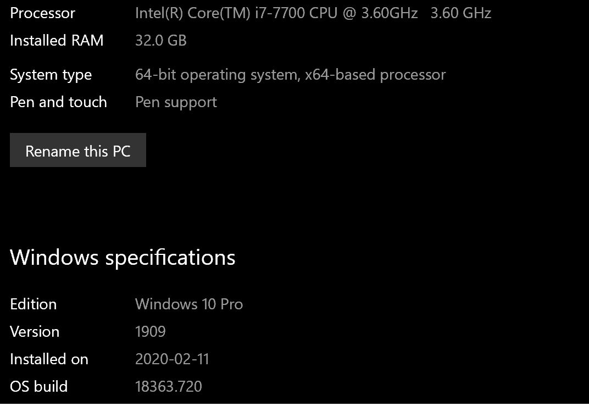Click the Pen support value

(176, 102)
